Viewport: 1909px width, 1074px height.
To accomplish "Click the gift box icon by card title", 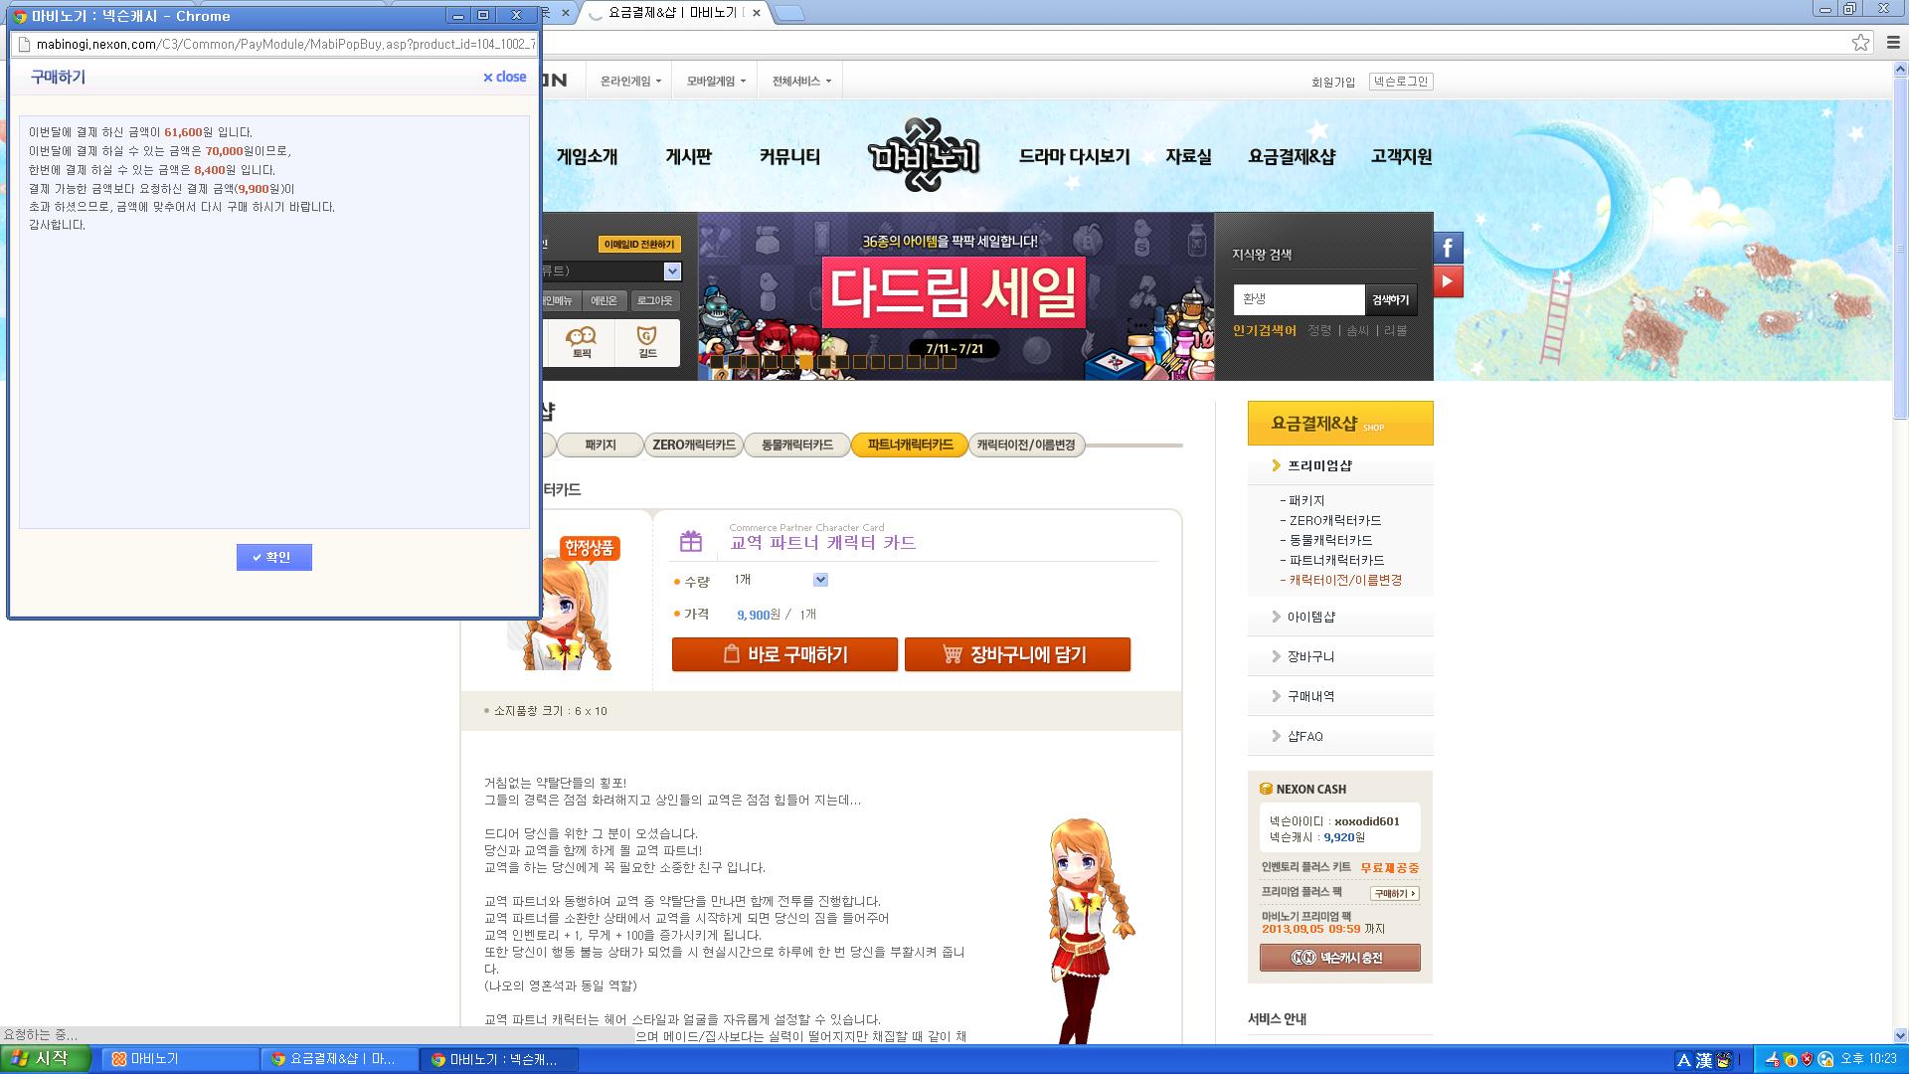I will pyautogui.click(x=691, y=541).
